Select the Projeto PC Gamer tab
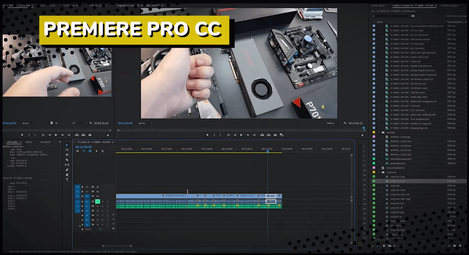 coord(413,5)
